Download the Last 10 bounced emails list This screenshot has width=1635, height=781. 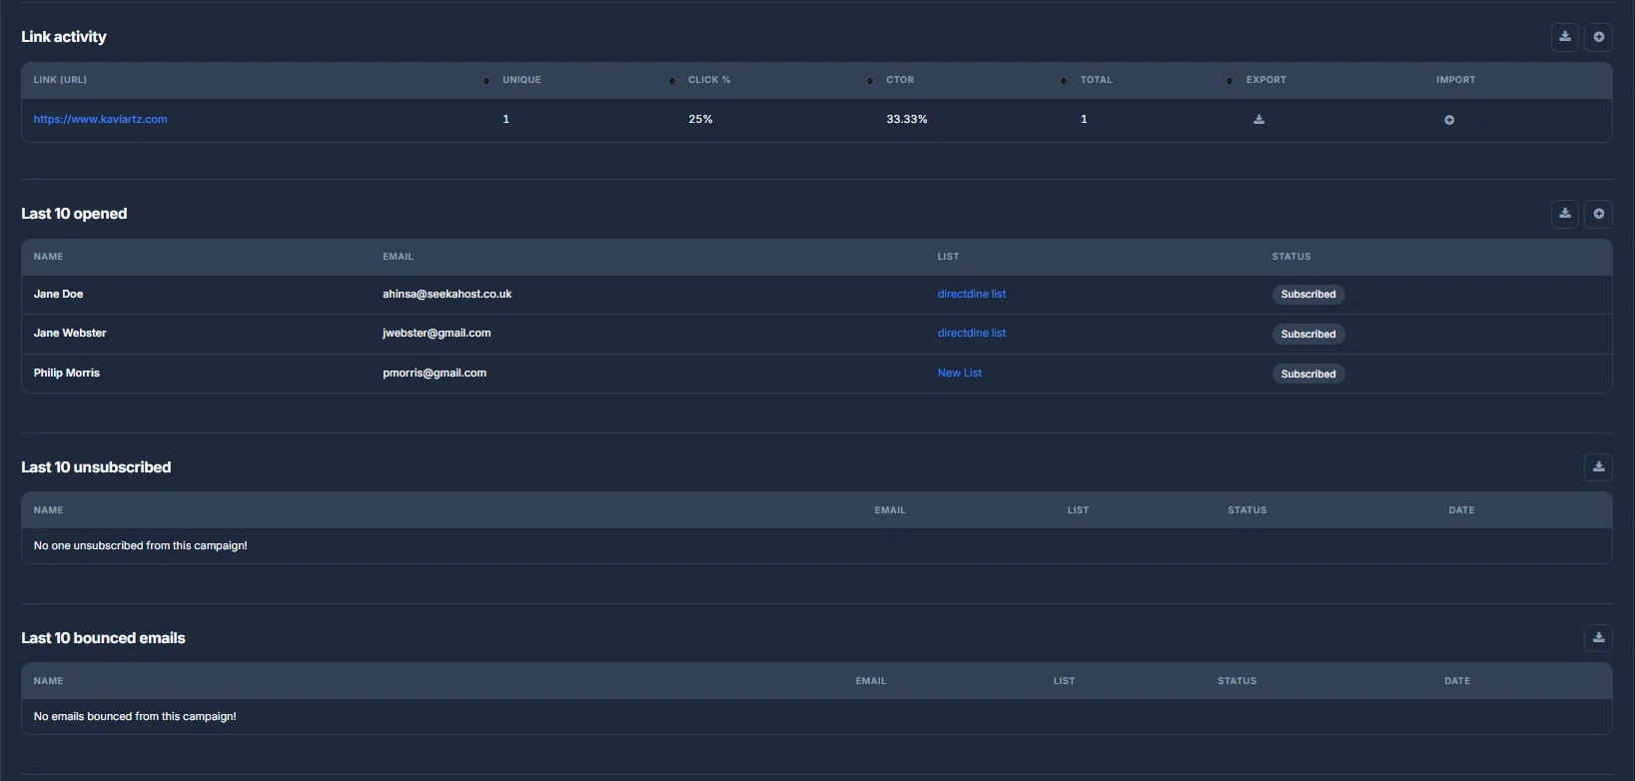[x=1599, y=638]
